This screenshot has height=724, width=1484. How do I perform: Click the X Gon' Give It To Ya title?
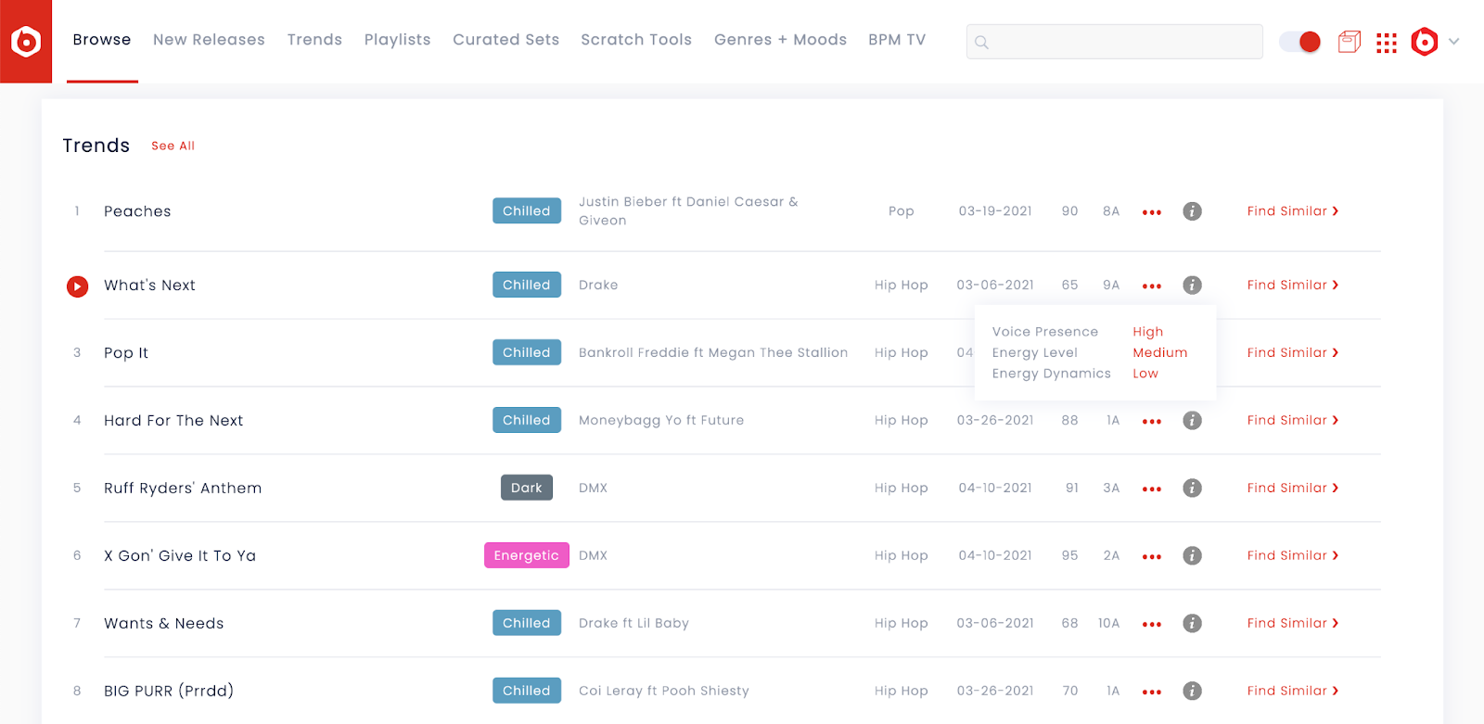click(180, 556)
